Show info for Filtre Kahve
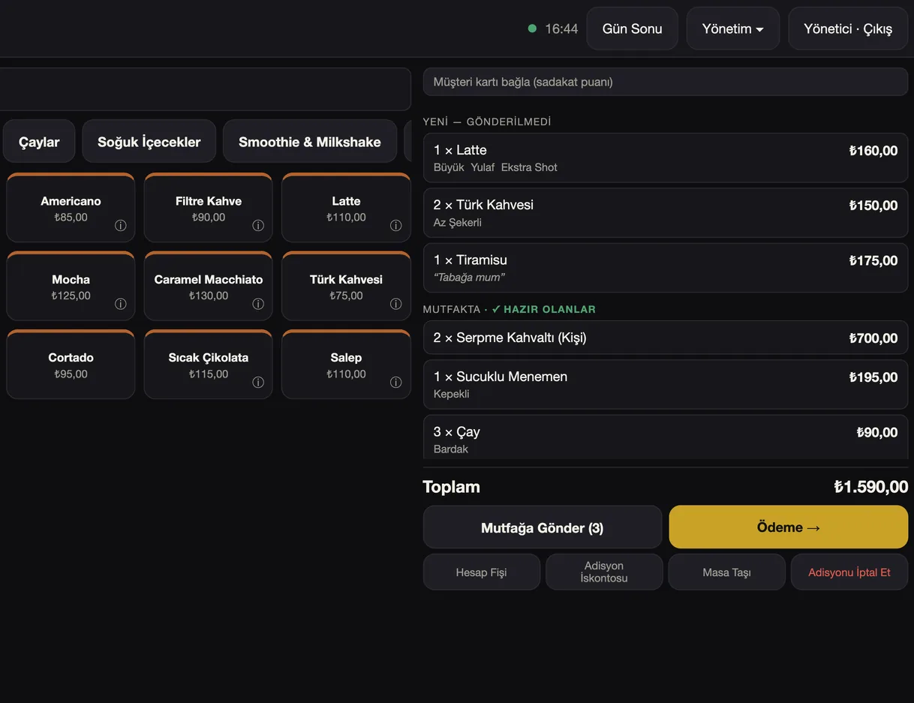 pos(258,225)
